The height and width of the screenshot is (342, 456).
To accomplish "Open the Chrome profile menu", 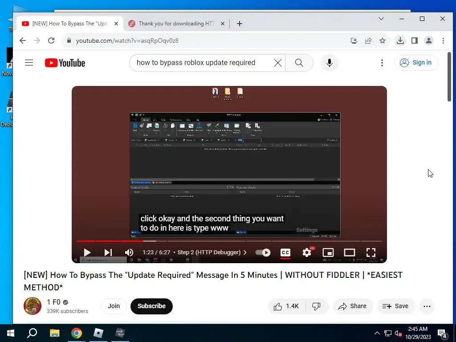I will point(429,41).
